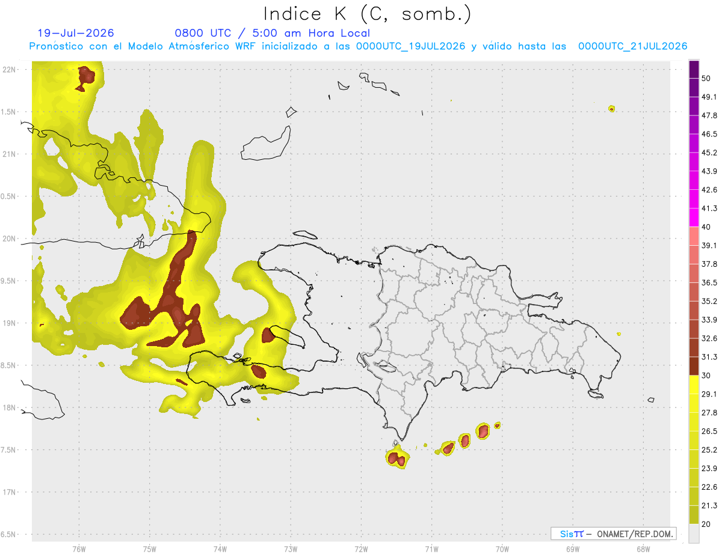Click the "19N" latitude label

pos(10,323)
